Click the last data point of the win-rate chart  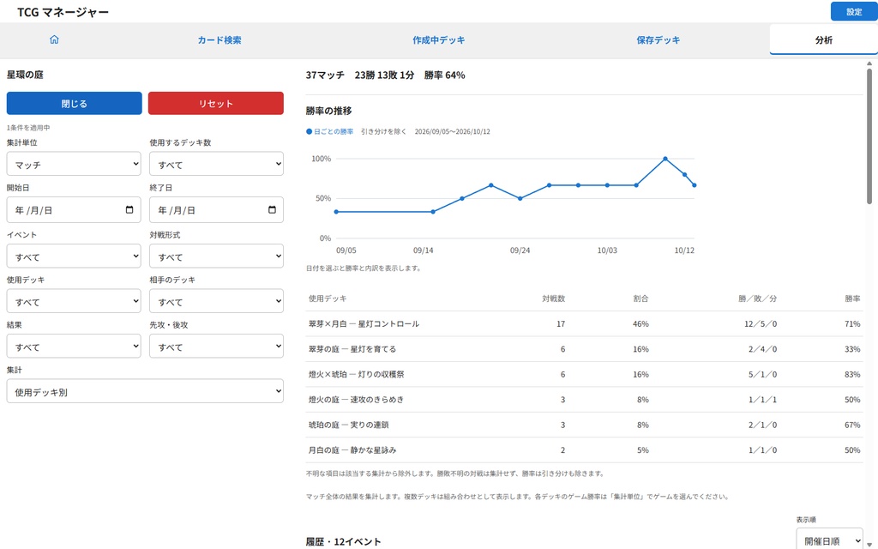(x=695, y=185)
